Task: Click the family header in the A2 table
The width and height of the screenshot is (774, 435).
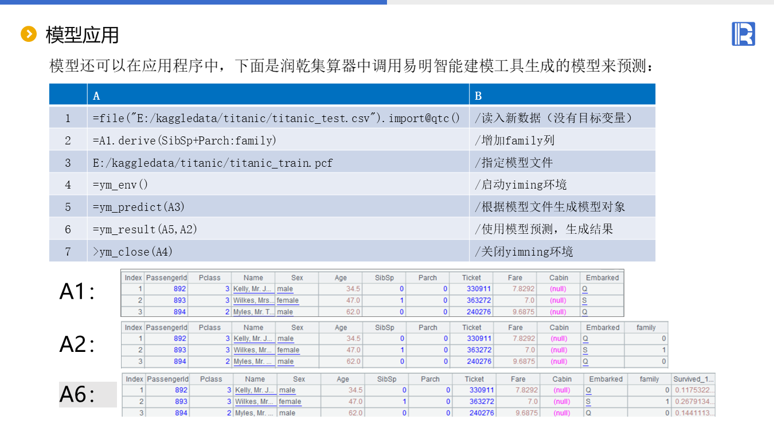Action: coord(646,327)
